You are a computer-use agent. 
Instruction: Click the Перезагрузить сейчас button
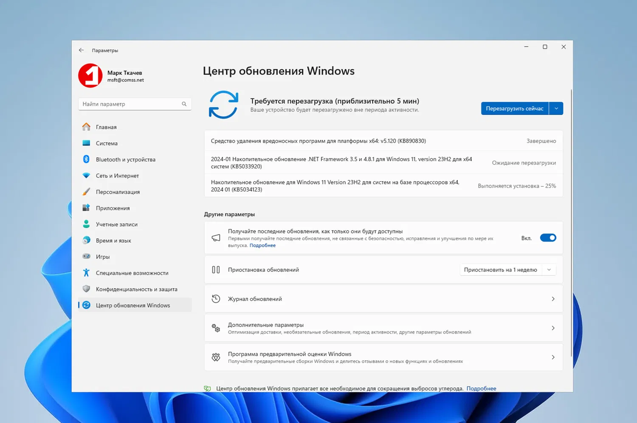(x=515, y=109)
